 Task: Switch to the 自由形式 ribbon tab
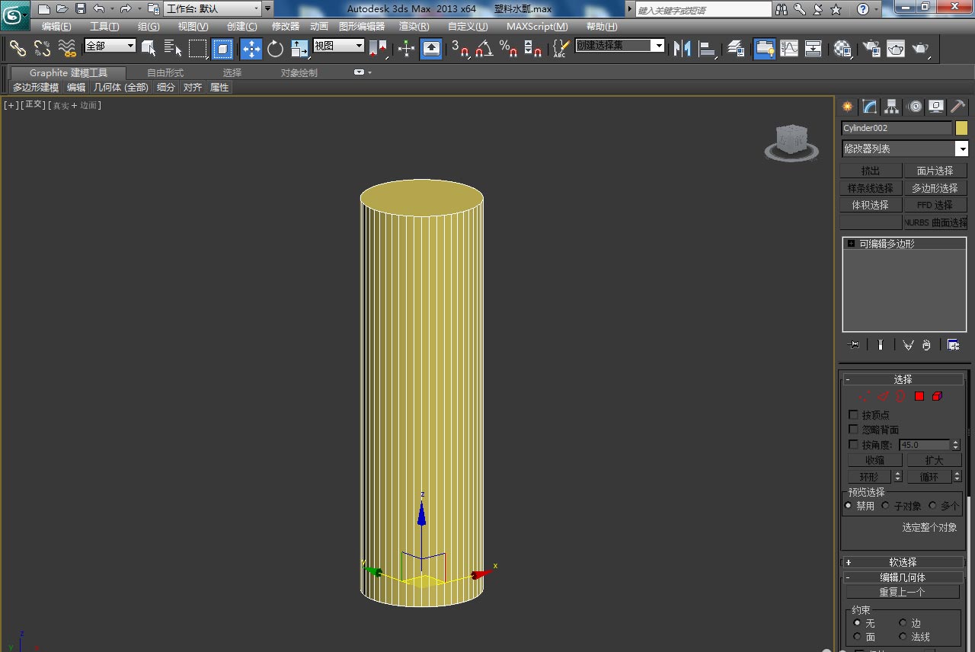click(x=165, y=73)
